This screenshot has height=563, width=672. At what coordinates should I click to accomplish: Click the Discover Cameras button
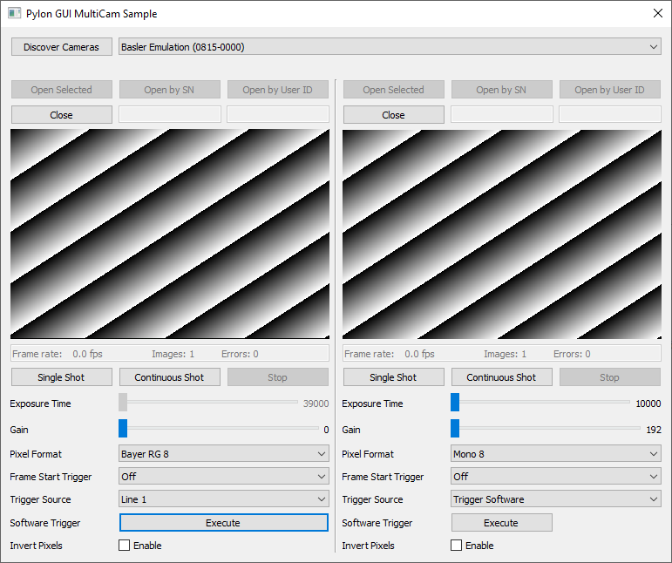[x=62, y=47]
